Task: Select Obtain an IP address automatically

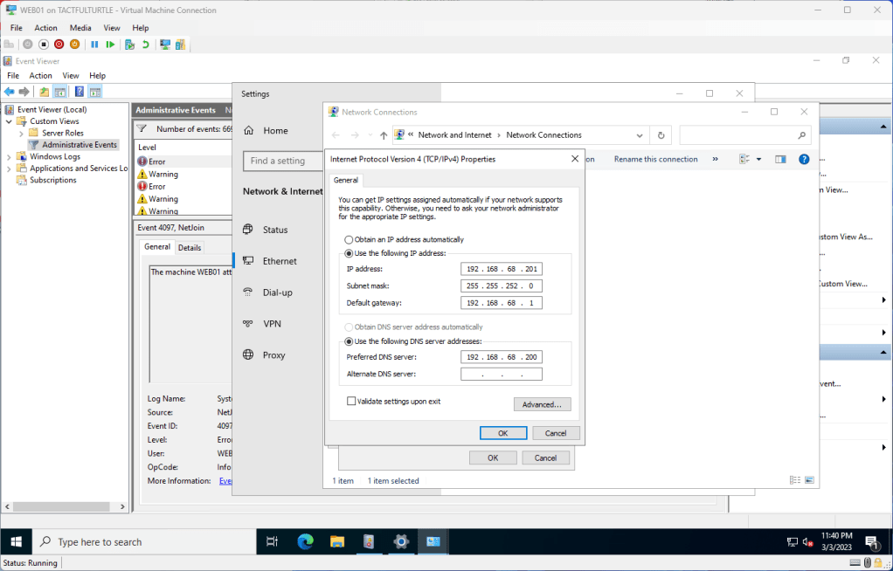Action: click(x=350, y=239)
